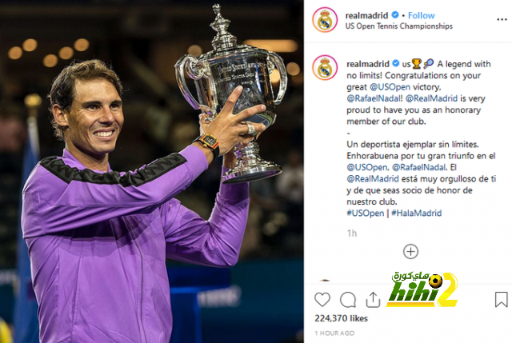Click the 1 HOUR AGO timestamp

point(334,333)
